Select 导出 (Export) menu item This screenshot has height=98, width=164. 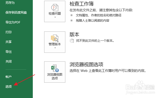[9, 52]
